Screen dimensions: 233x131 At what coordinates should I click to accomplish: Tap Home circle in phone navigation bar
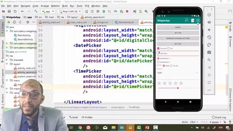pyautogui.click(x=178, y=102)
